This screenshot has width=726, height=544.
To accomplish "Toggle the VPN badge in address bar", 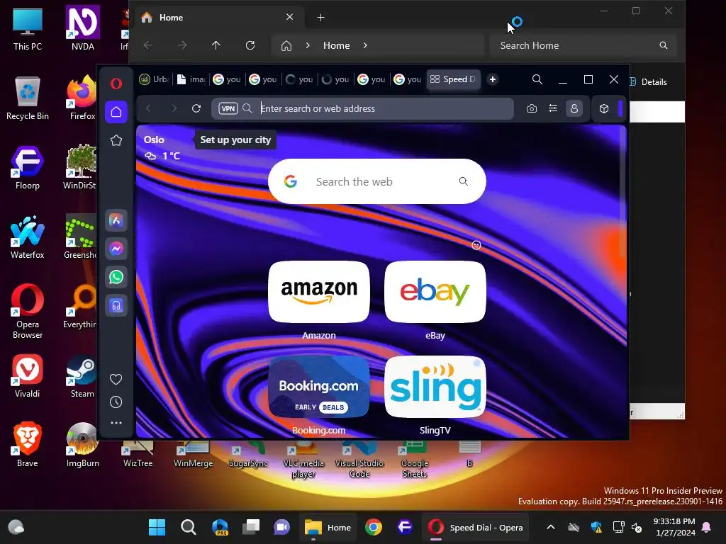I will [228, 108].
